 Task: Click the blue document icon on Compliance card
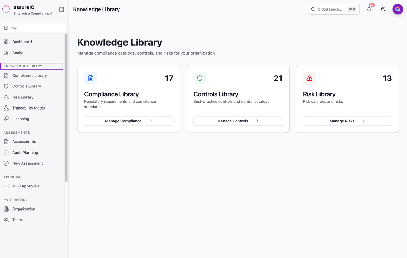(91, 78)
